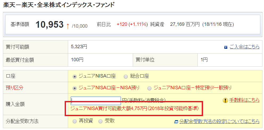Viewport: 264px width, 130px height.
Task: Click the yellow warning icon beside 手数料はこちら
Action: pos(225,100)
